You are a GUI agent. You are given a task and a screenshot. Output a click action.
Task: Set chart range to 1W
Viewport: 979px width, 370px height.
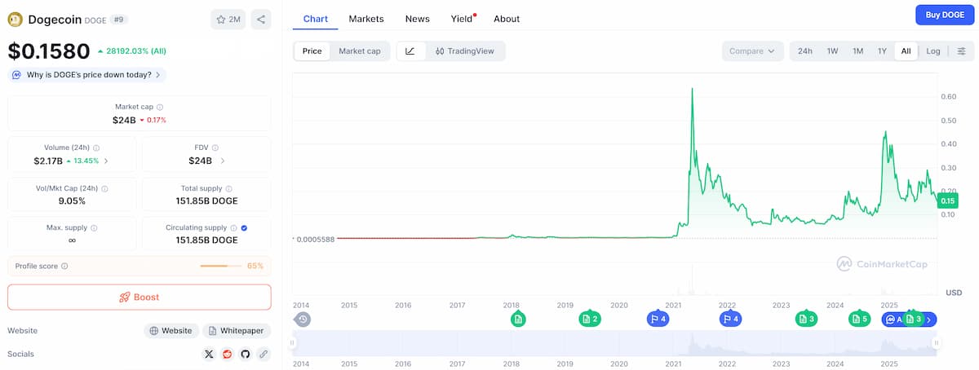tap(832, 51)
